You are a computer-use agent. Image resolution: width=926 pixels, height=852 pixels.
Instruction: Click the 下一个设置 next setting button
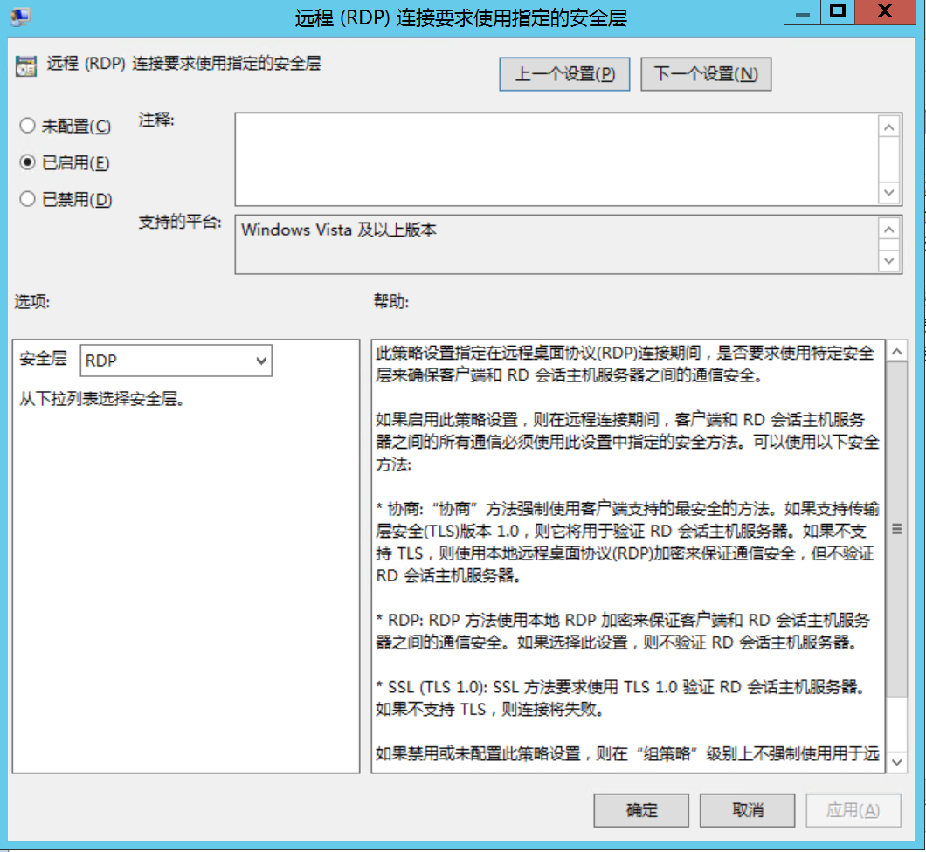click(706, 74)
